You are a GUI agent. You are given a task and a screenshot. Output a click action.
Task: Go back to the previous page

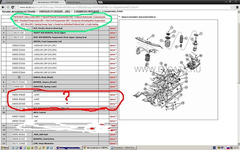coord(3,7)
